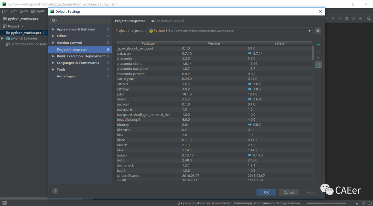
Task: Click the Run with Coverage toolbar icon
Action: click(x=340, y=19)
